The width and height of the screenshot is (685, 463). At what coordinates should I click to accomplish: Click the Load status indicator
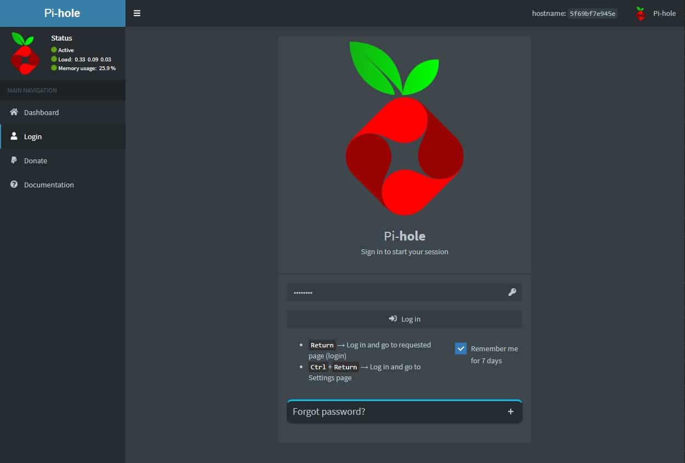pyautogui.click(x=53, y=59)
